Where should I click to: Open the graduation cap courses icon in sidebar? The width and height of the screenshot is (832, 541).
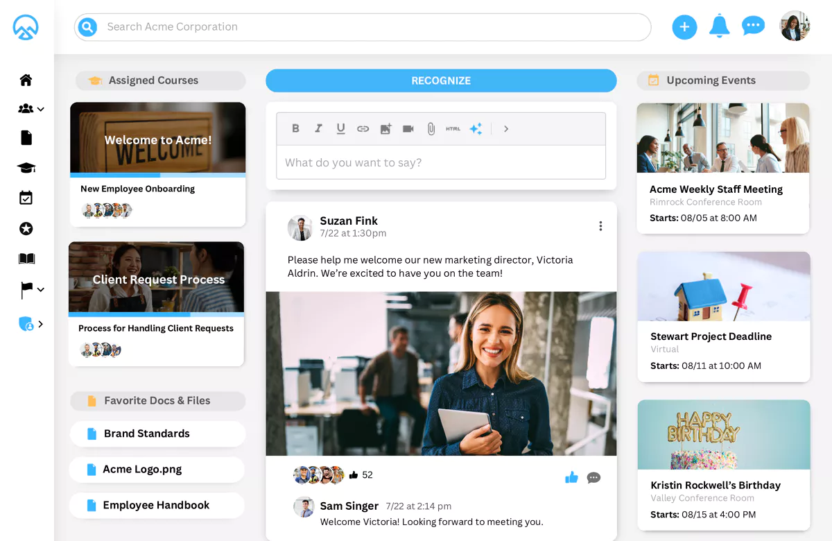click(x=26, y=168)
